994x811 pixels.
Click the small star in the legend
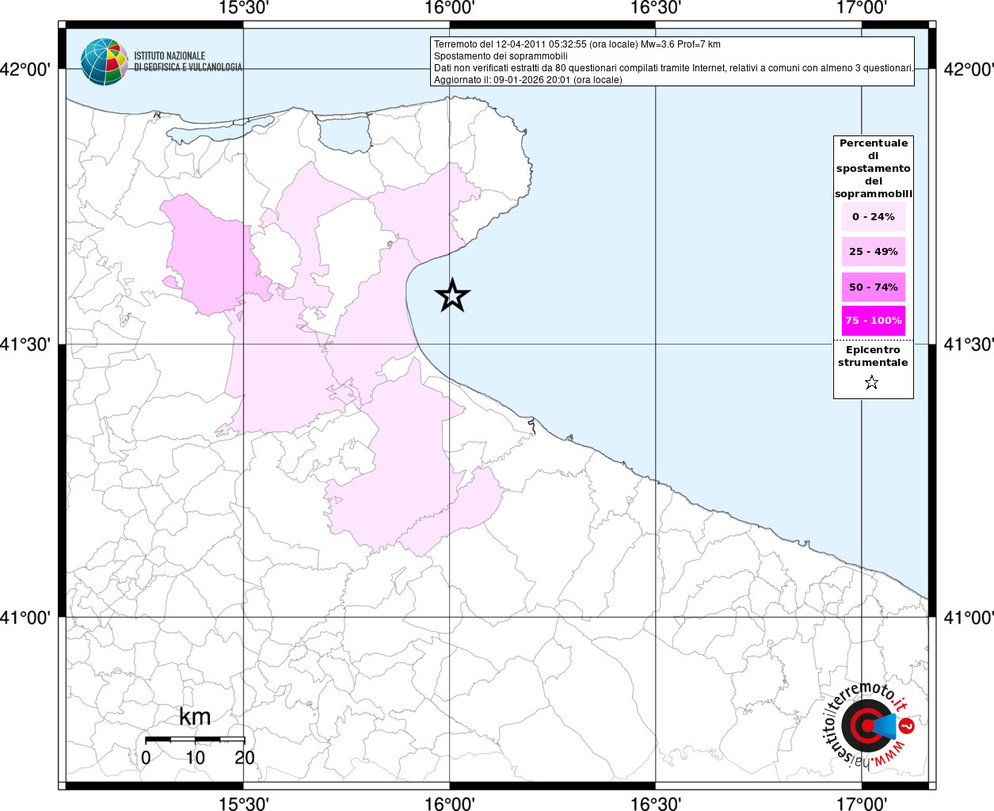click(871, 383)
